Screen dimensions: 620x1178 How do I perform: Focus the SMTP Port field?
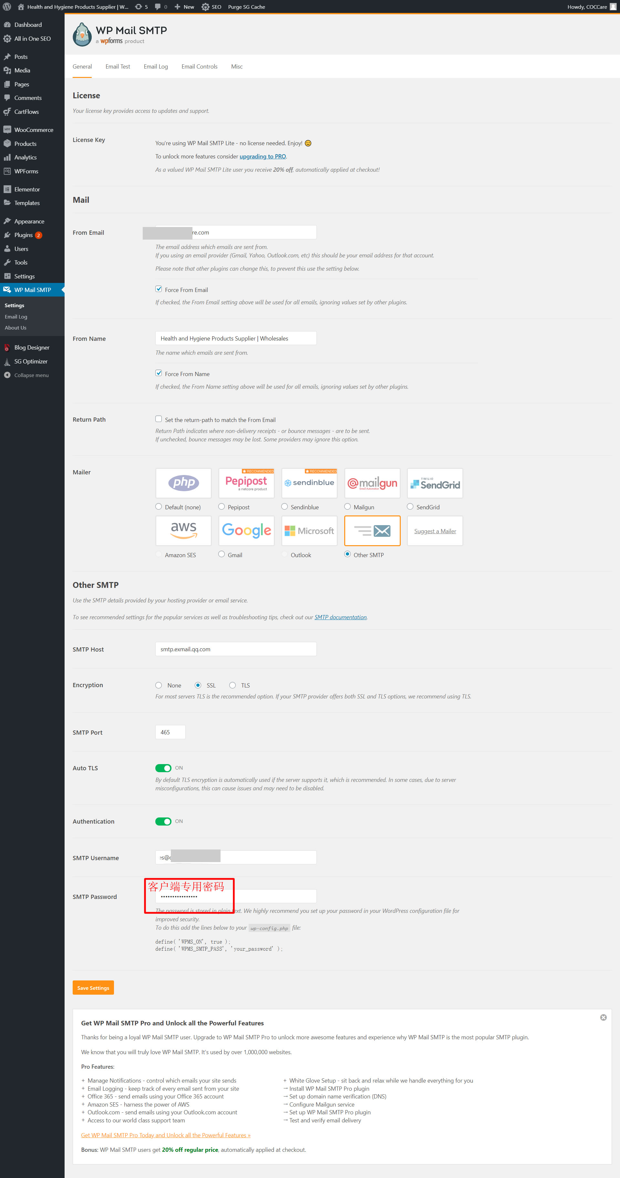170,732
